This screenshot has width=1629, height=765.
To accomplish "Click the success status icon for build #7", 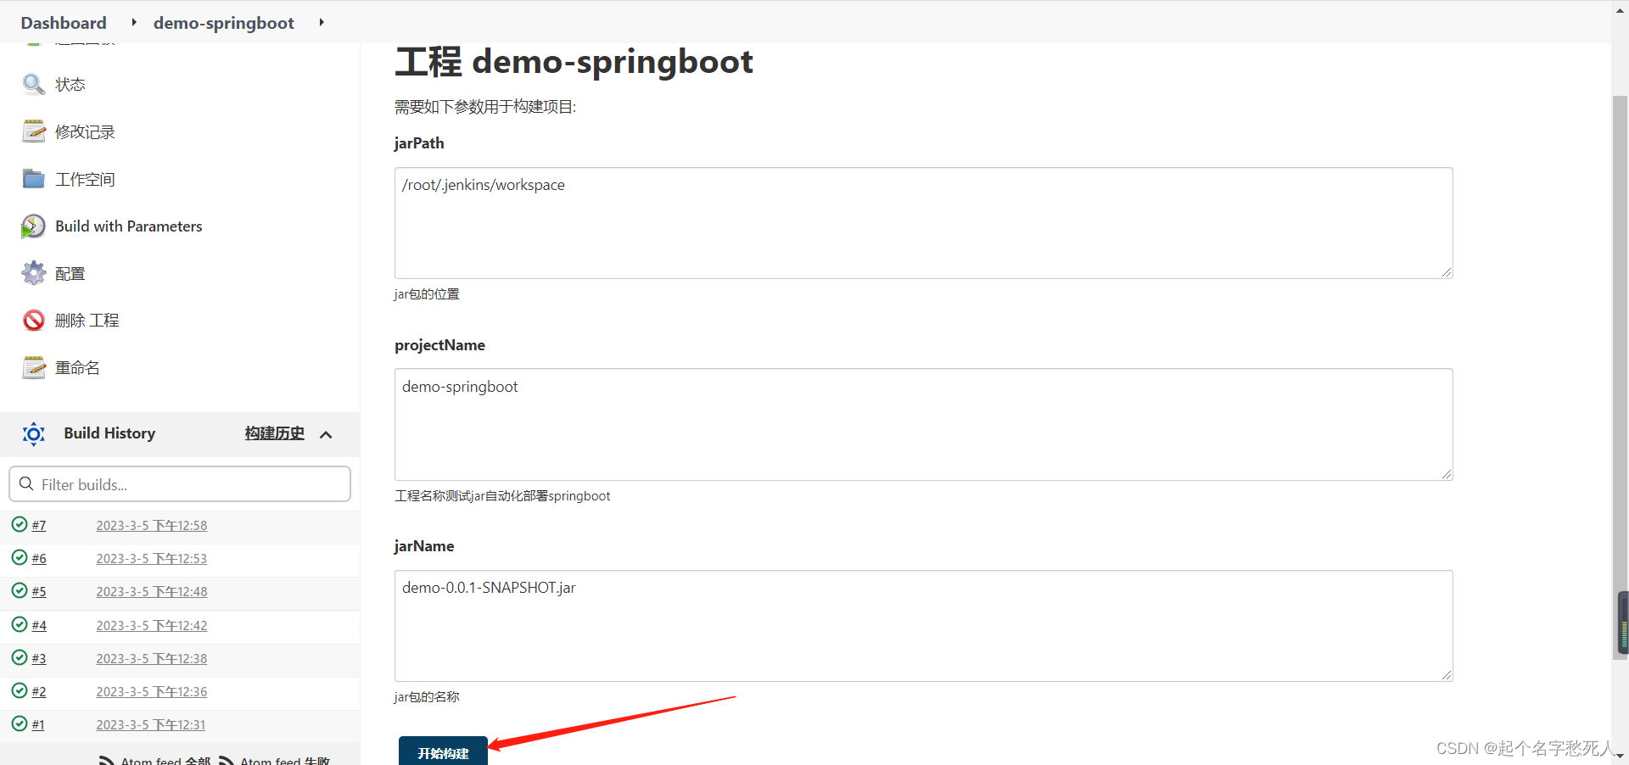I will point(20,524).
